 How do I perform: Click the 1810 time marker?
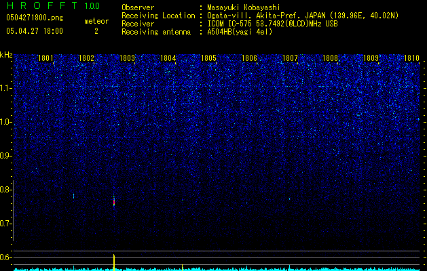(x=411, y=58)
